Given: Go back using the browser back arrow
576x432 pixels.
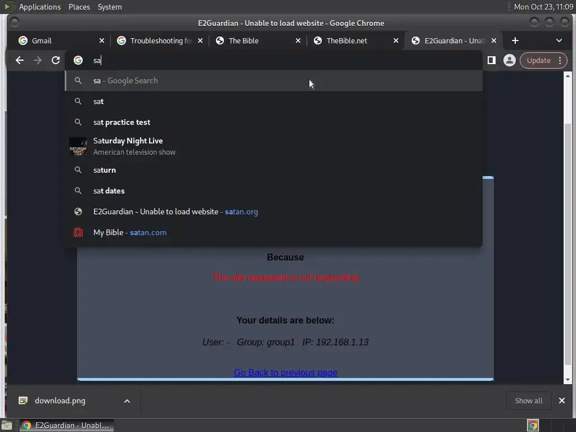Looking at the screenshot, I should [x=20, y=60].
